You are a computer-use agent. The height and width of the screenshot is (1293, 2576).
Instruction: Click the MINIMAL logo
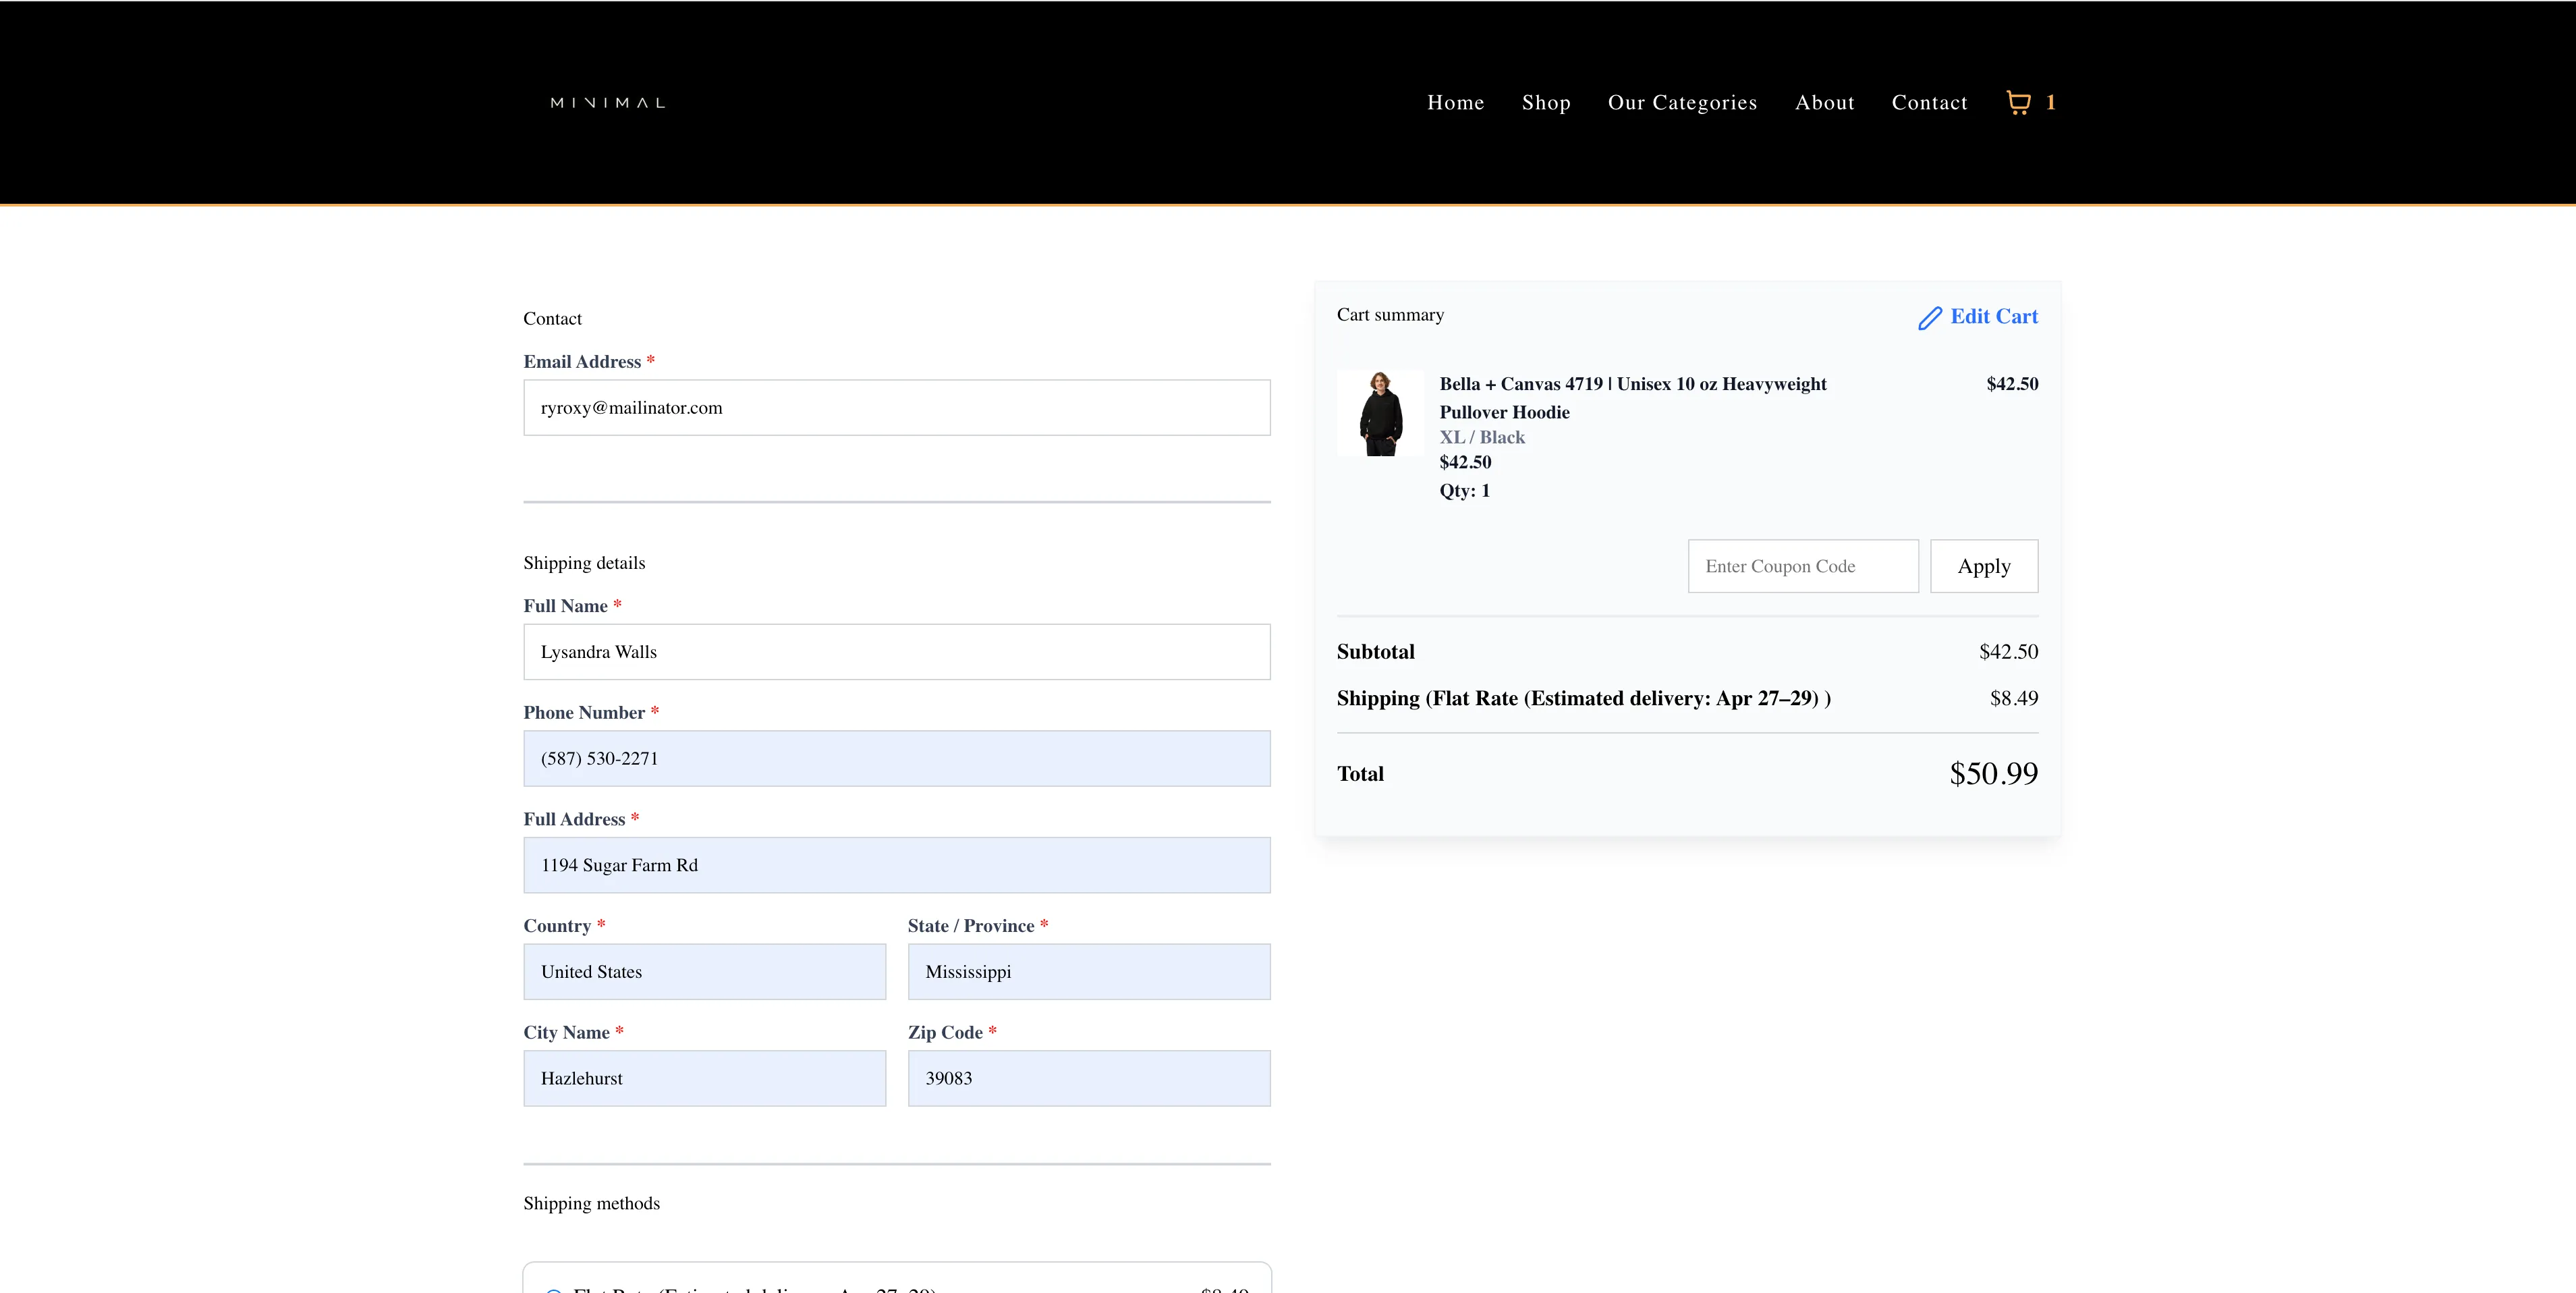[x=607, y=103]
